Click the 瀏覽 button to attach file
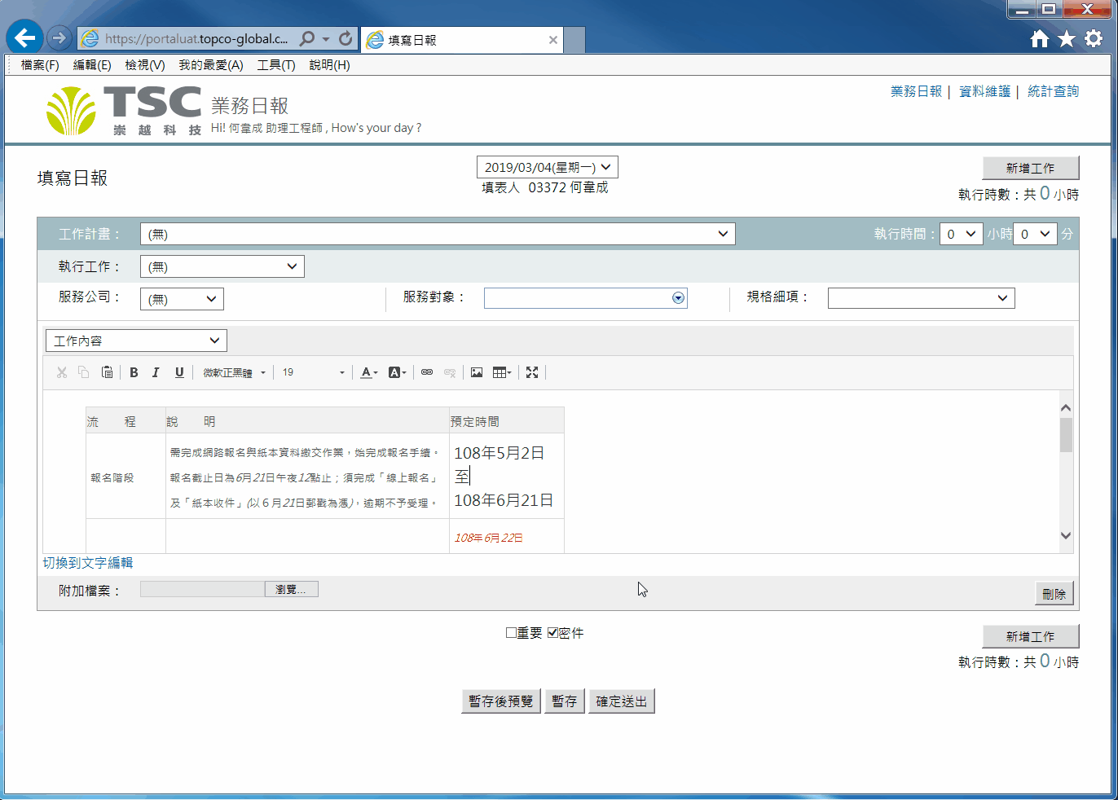The height and width of the screenshot is (800, 1118). 291,589
